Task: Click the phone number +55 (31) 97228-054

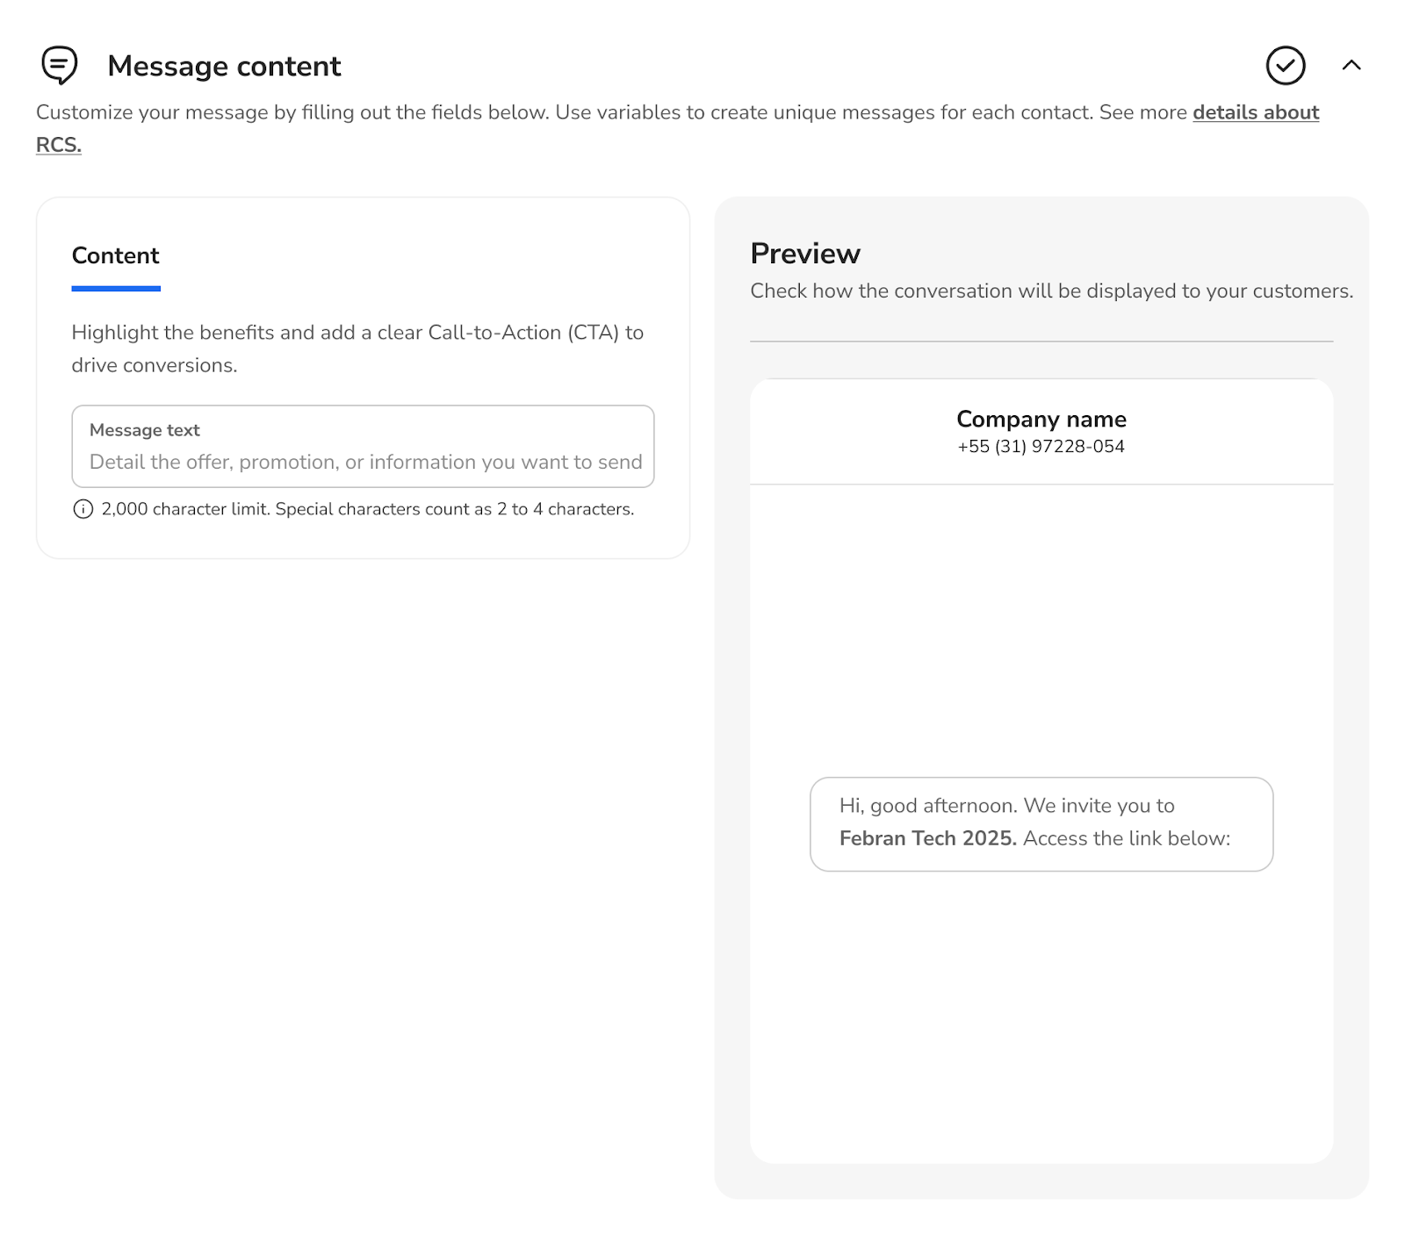Action: click(1041, 447)
